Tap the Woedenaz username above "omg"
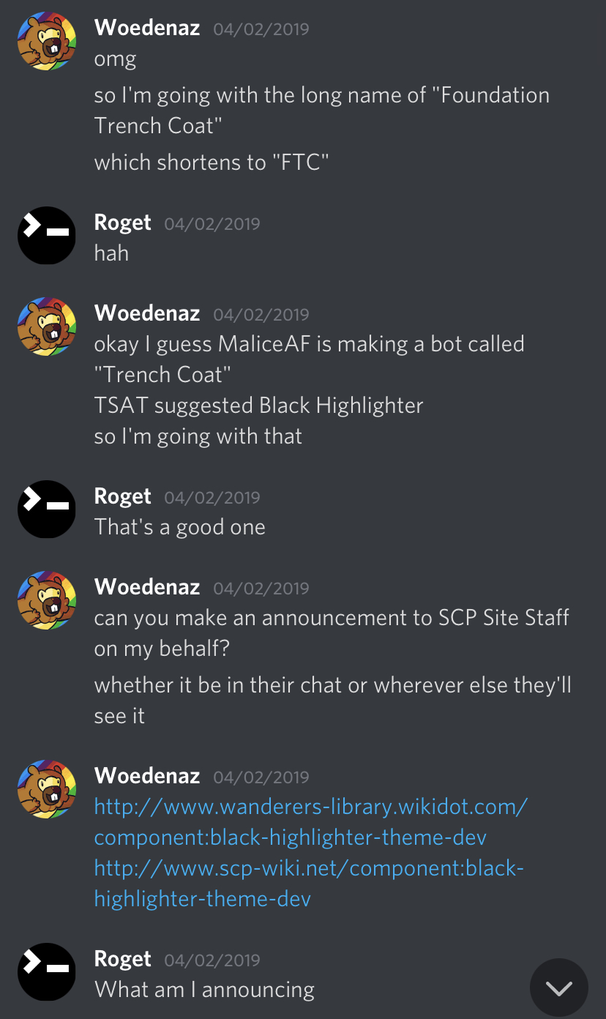 147,28
